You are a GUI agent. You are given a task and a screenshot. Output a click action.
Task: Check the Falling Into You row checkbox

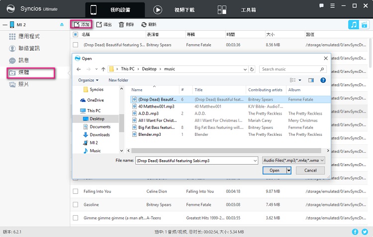(x=76, y=191)
